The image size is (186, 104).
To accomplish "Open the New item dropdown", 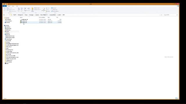I will point(37,8).
